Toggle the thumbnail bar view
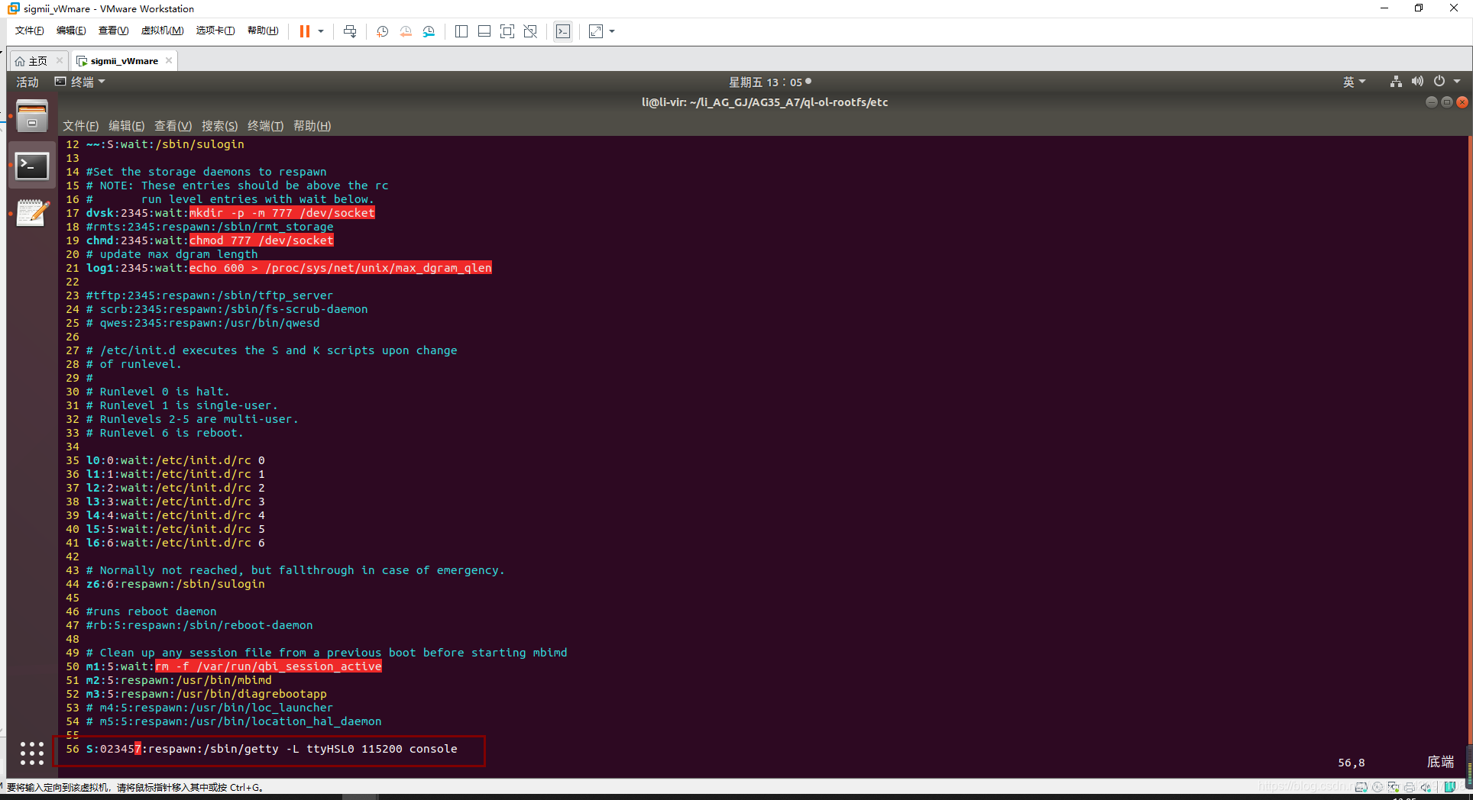 click(x=484, y=31)
